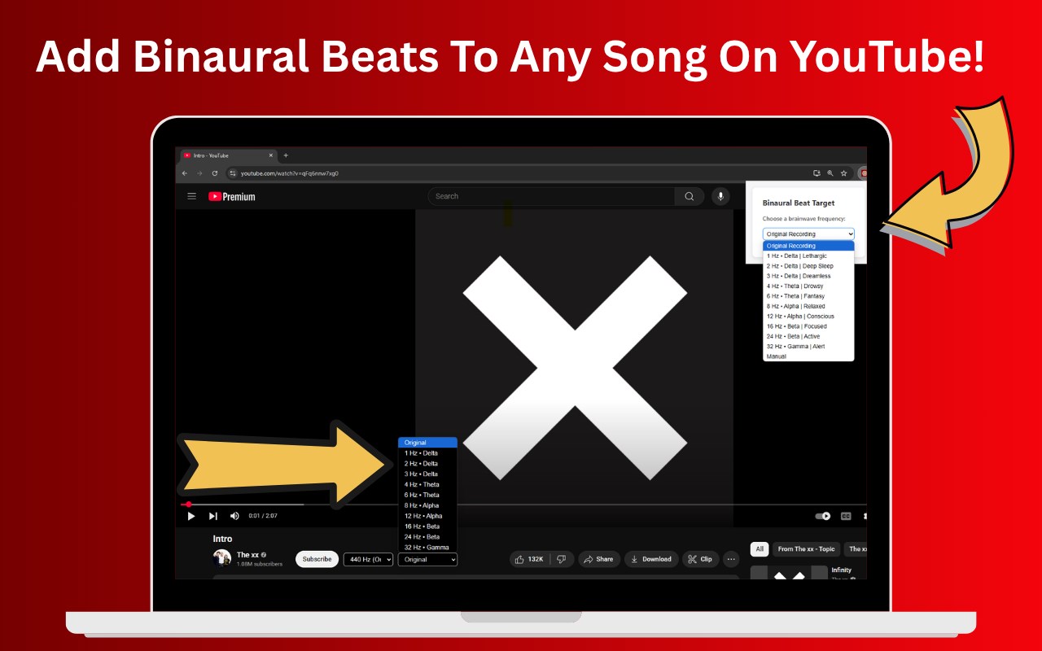Select 8 Hz • Alpha in the player list
Screen dimensions: 1042x651
click(427, 505)
